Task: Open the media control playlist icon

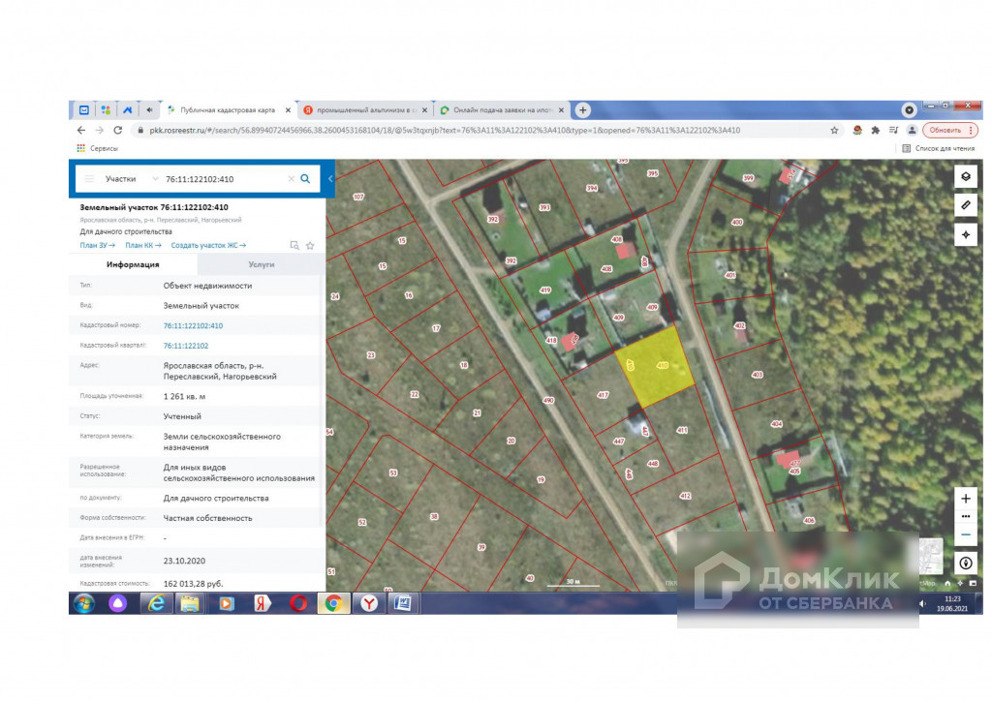Action: pyautogui.click(x=893, y=130)
